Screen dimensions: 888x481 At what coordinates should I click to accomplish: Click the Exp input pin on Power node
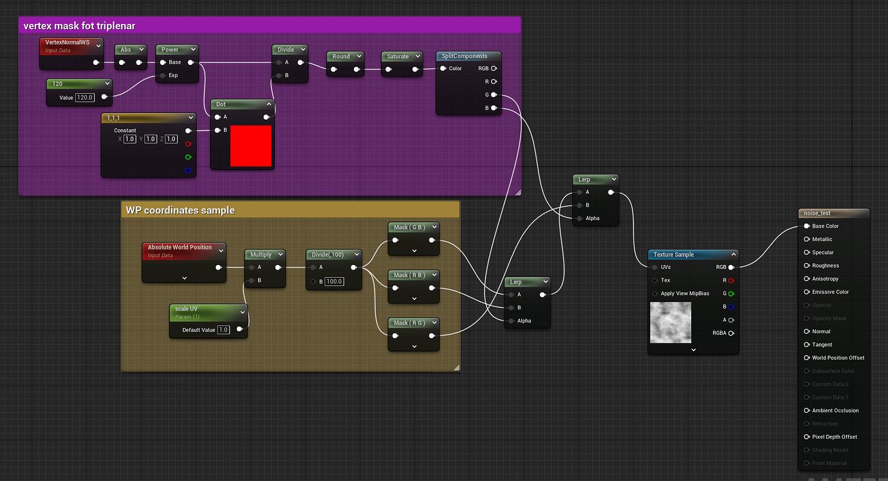[x=163, y=75]
